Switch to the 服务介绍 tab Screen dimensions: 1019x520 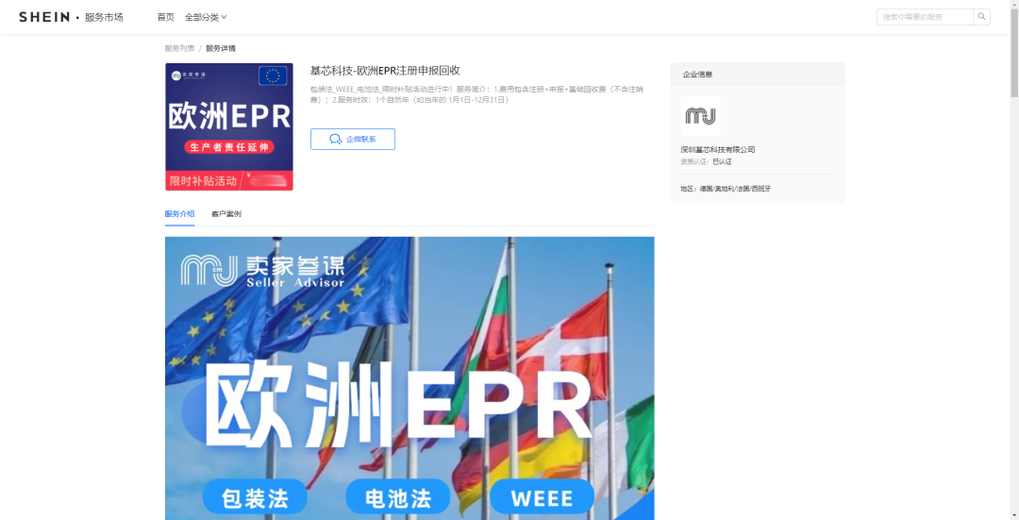point(179,214)
